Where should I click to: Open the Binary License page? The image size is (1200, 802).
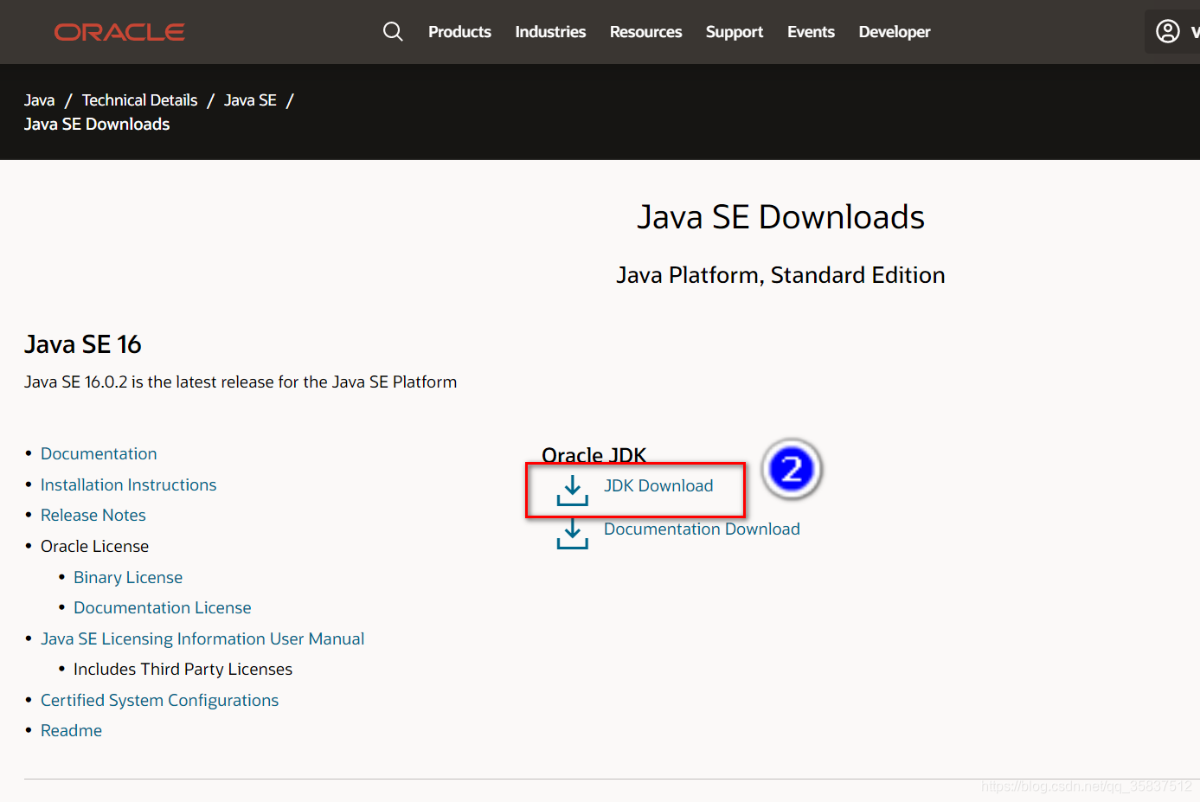point(128,577)
